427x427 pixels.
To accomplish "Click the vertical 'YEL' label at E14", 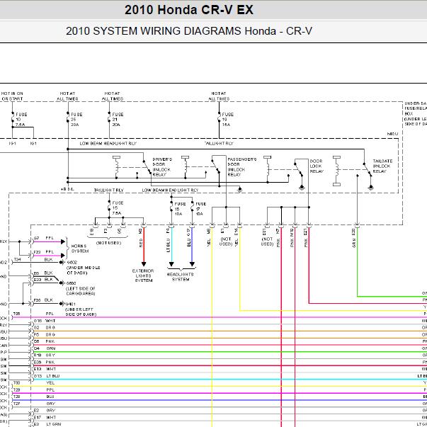I will pyautogui.click(x=237, y=243).
